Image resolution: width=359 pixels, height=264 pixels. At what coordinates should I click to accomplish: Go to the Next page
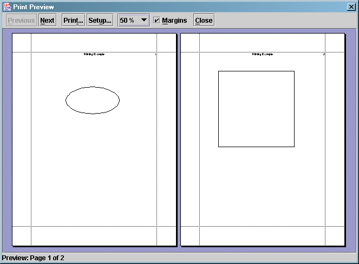47,21
